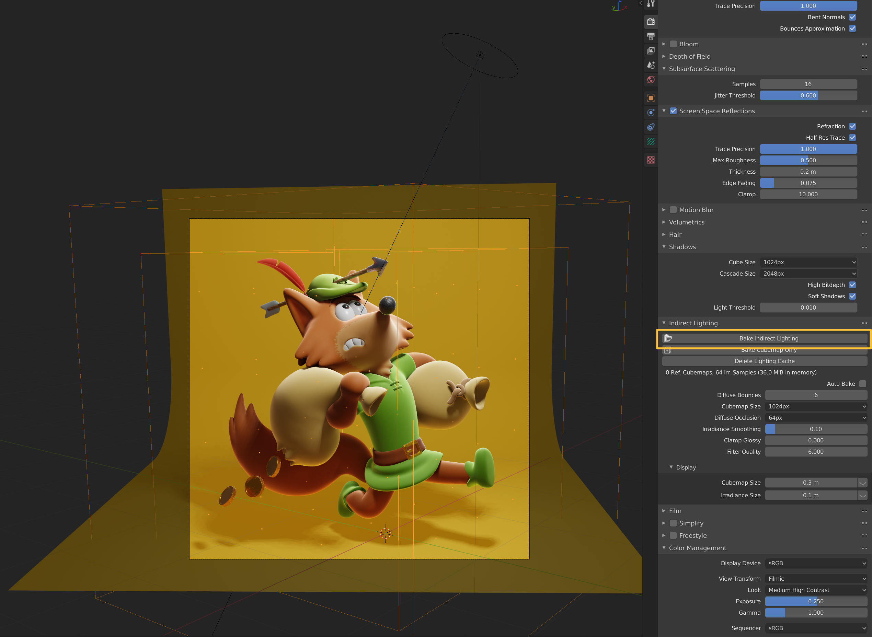Open the Texture properties tab

coord(651,160)
